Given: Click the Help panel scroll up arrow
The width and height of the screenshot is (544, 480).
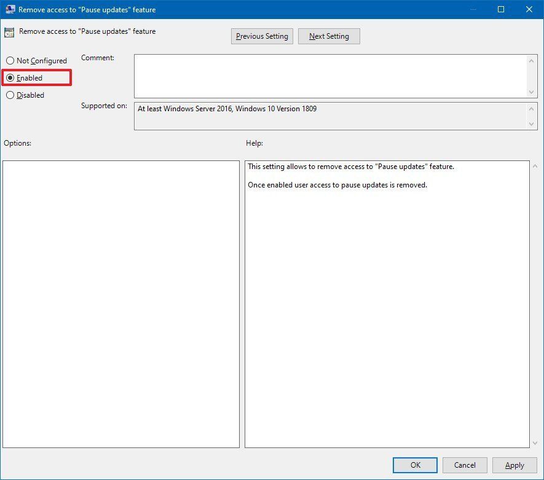Looking at the screenshot, I should 534,165.
